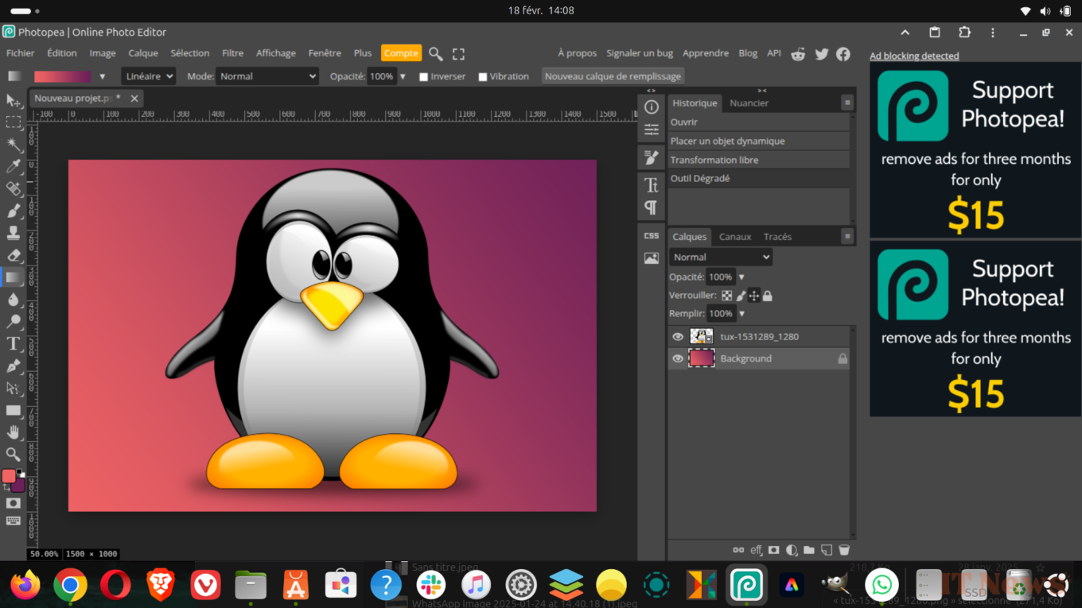Open the Linéaire gradient type dropdown
The height and width of the screenshot is (608, 1082).
(x=149, y=76)
